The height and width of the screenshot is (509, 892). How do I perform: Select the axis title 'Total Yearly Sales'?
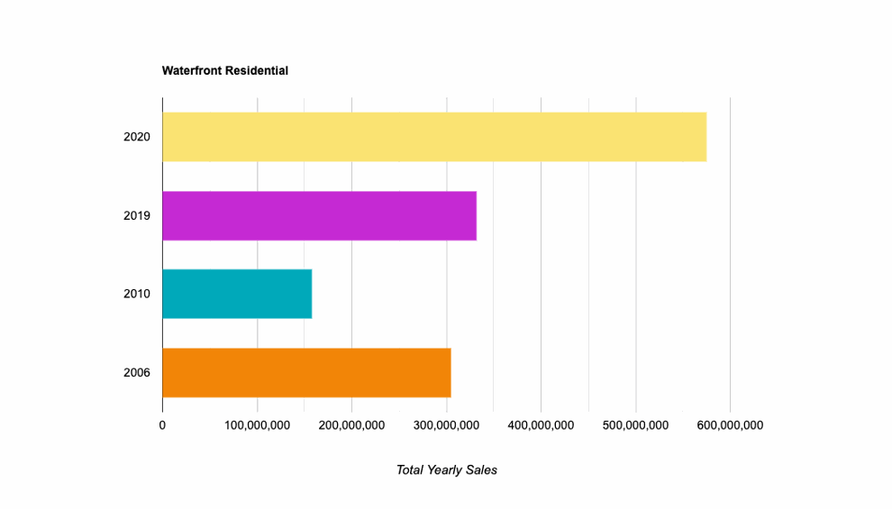coord(447,470)
